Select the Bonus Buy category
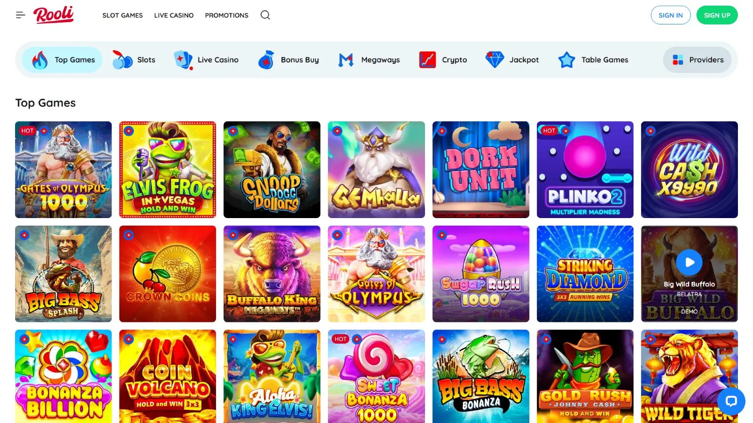 (289, 60)
